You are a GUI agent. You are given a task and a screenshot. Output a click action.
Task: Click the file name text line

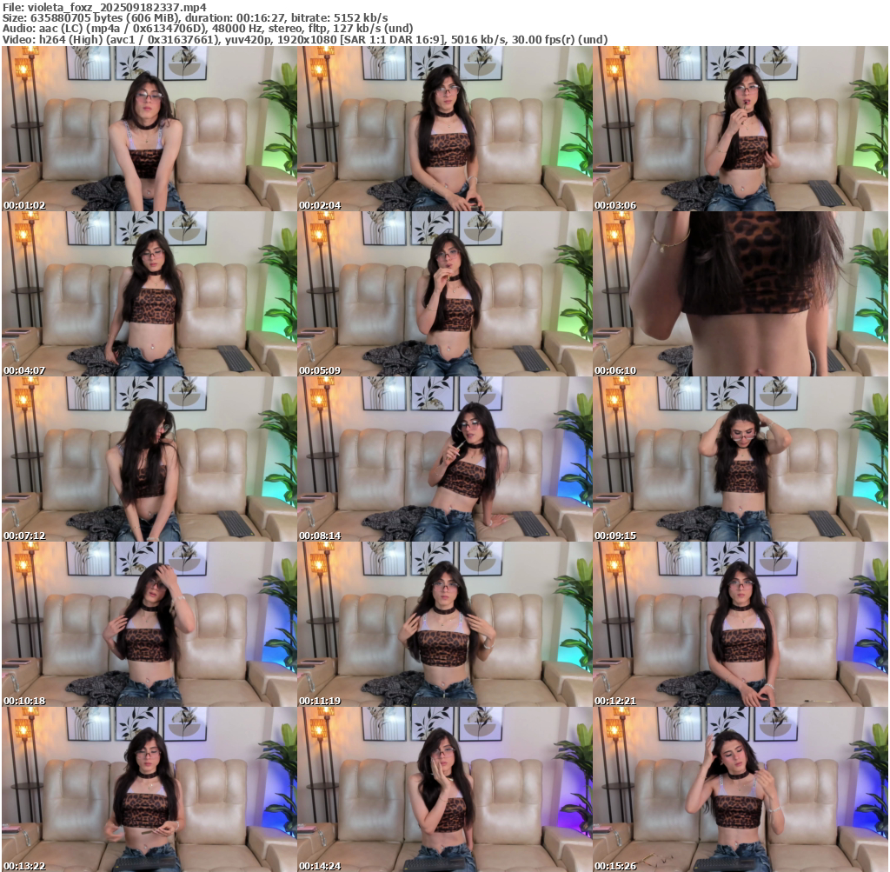coord(103,7)
